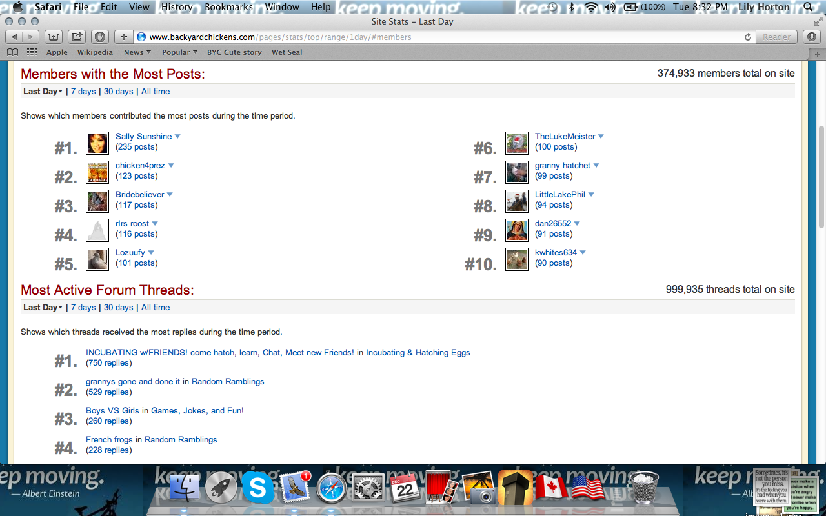Open the Popular bookmarks folder dropdown

tap(180, 52)
